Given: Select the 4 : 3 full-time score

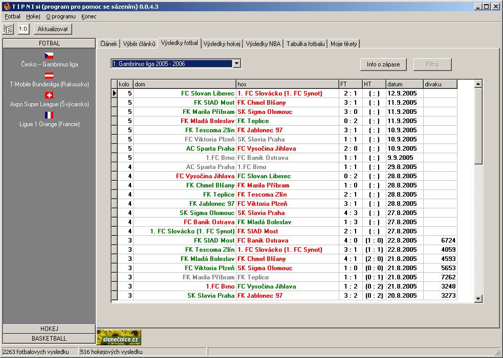Looking at the screenshot, I should [351, 213].
